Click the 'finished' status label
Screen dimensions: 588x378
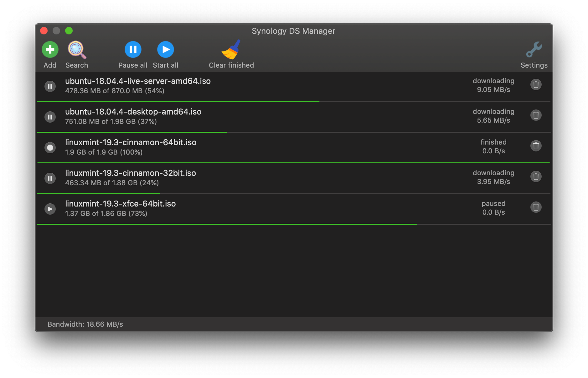click(x=493, y=142)
